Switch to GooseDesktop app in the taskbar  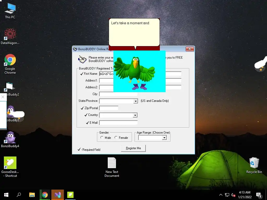click(x=70, y=195)
